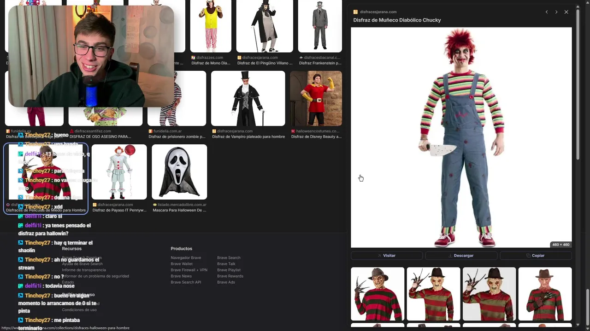Go to next image in preview panel

(x=556, y=12)
